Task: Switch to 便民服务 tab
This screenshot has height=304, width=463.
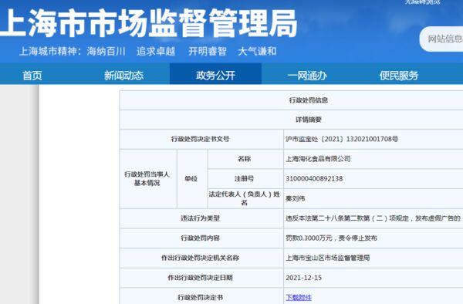Action: click(399, 76)
